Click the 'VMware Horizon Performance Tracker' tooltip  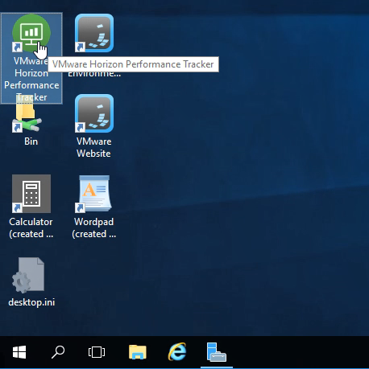coord(133,64)
